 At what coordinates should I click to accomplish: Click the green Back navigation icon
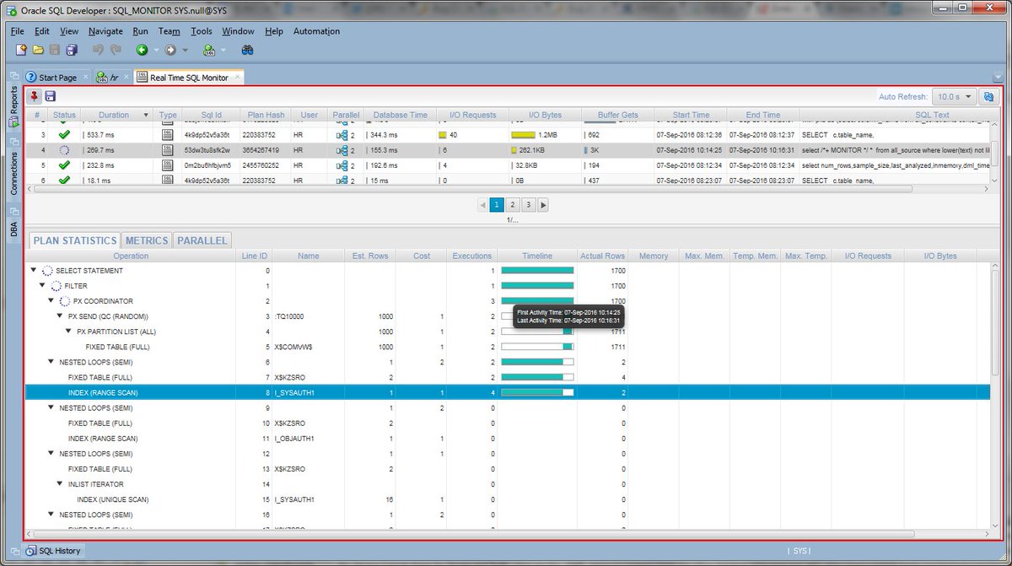pos(142,51)
